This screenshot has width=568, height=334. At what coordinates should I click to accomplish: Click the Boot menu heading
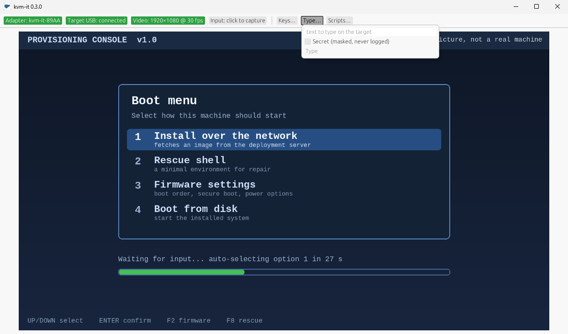point(164,101)
